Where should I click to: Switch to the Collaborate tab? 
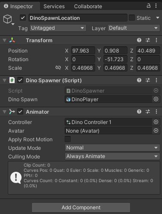pos(88,6)
